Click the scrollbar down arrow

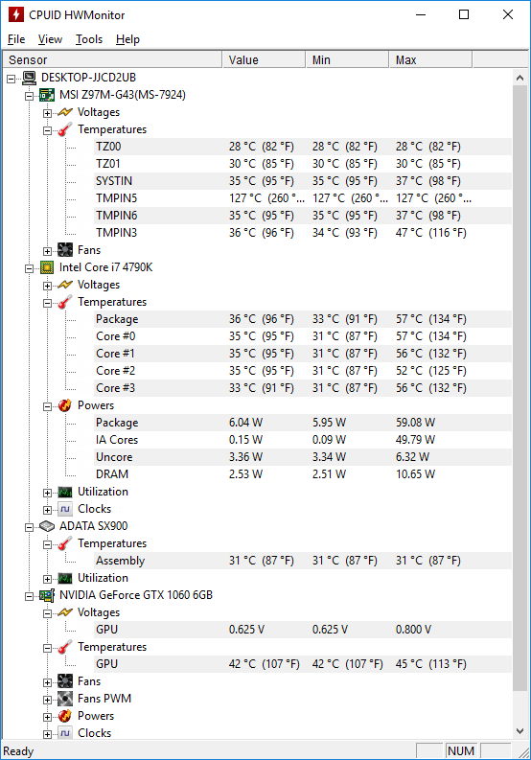[519, 731]
